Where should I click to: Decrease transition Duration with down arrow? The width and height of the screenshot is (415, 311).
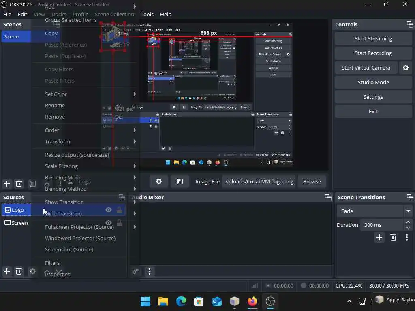pos(408,228)
